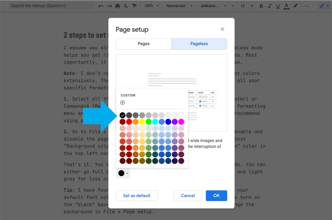Switch to the Pages tab
332x220 pixels.
(x=144, y=44)
